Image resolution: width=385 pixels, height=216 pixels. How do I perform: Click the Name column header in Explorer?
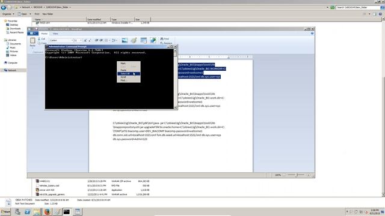pyautogui.click(x=60, y=19)
